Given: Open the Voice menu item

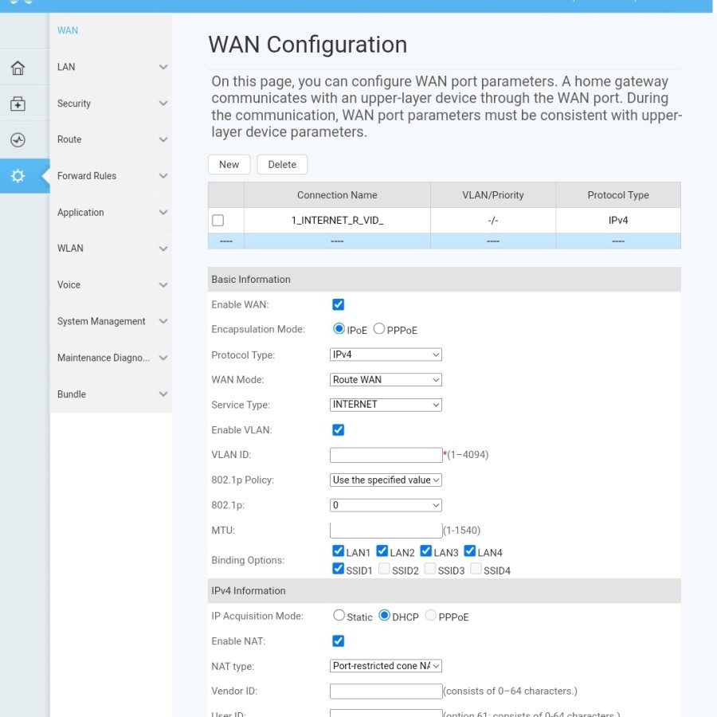Looking at the screenshot, I should [x=69, y=285].
